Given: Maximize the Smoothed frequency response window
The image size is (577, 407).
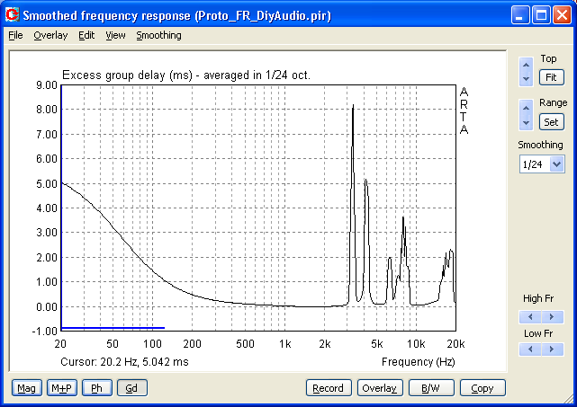Looking at the screenshot, I should click(x=541, y=15).
